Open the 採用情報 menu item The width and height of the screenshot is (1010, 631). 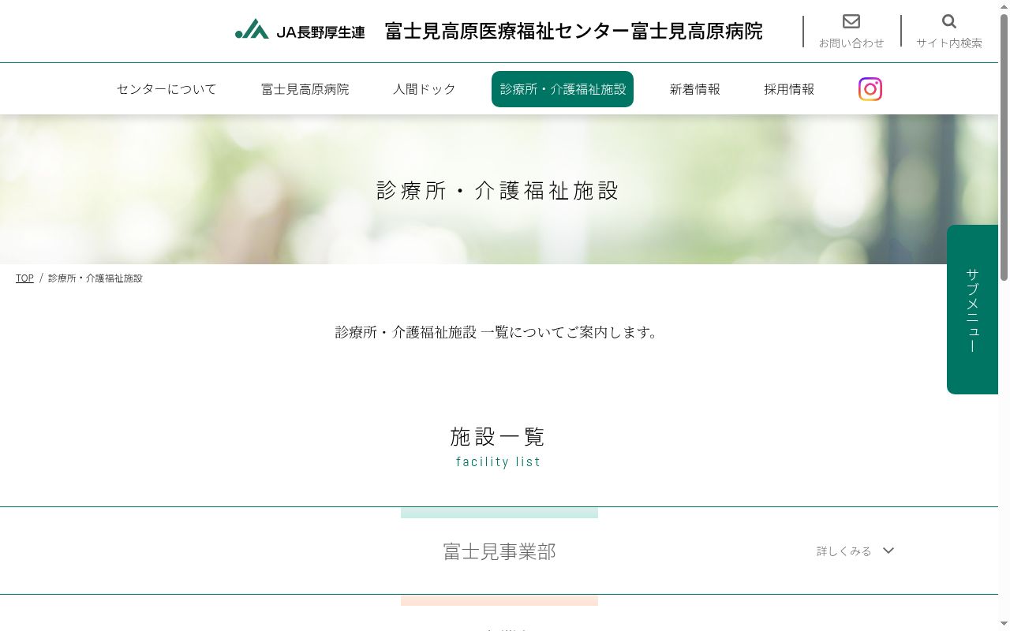tap(789, 89)
